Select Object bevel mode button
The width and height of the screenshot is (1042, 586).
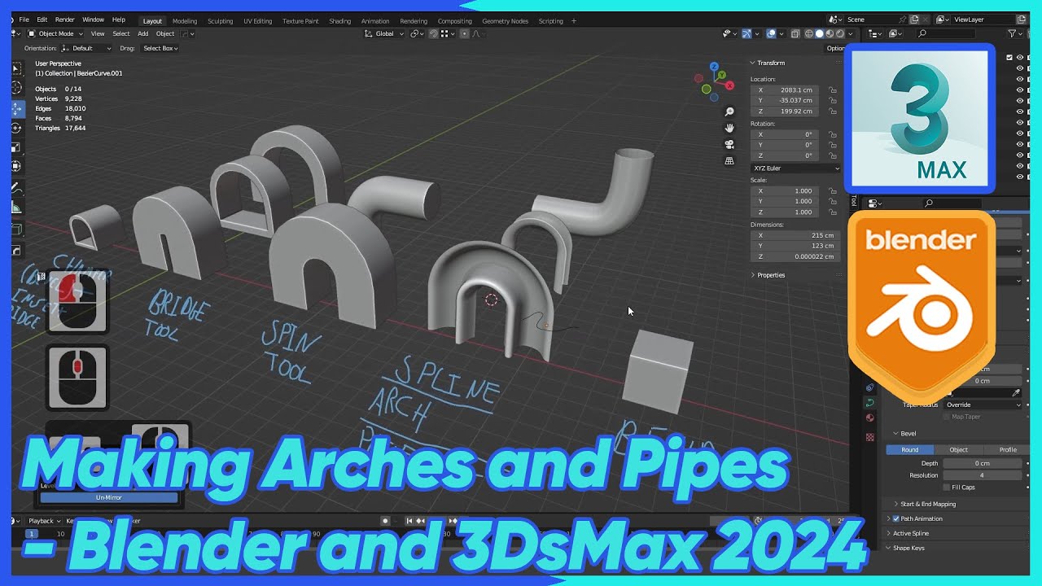(958, 449)
